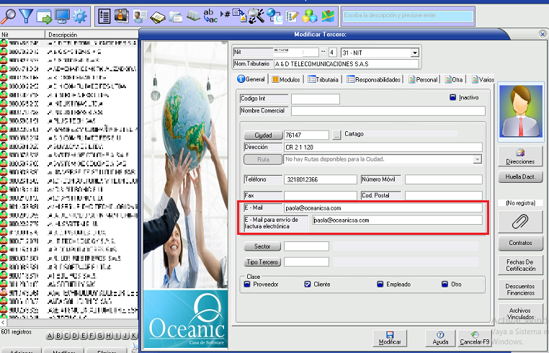Enable the Proveedor class checkbox
The width and height of the screenshot is (549, 353).
[x=247, y=285]
